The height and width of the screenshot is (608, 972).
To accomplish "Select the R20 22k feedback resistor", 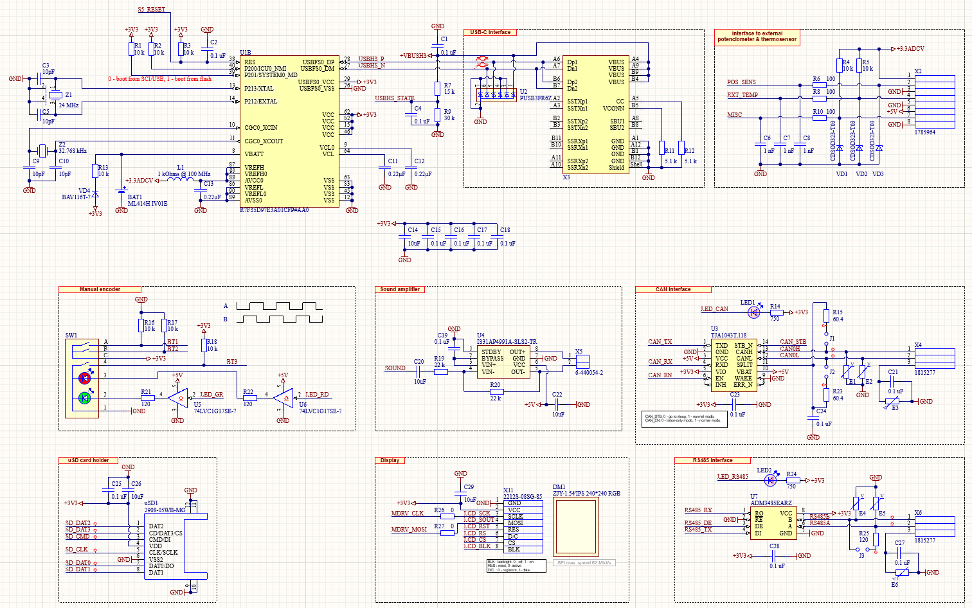I will coord(496,391).
